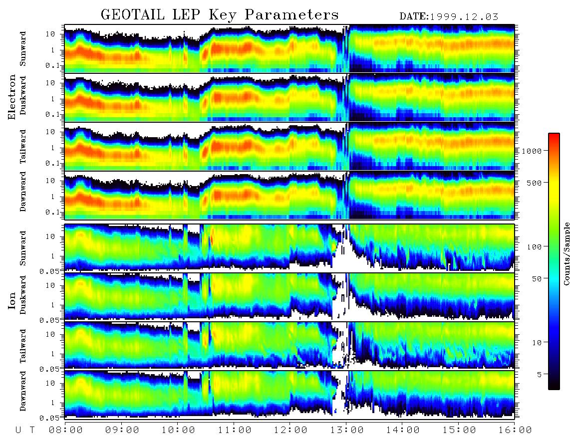Open the Ion Tailward spectrogram panel
570x439 pixels.
click(289, 346)
